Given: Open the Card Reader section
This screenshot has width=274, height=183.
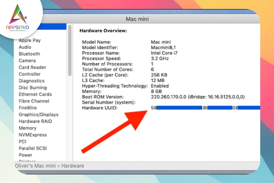Looking at the screenshot, I should tap(33, 67).
